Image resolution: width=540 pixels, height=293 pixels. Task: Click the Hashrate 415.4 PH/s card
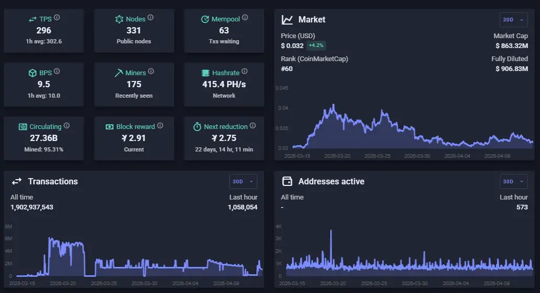pyautogui.click(x=224, y=84)
